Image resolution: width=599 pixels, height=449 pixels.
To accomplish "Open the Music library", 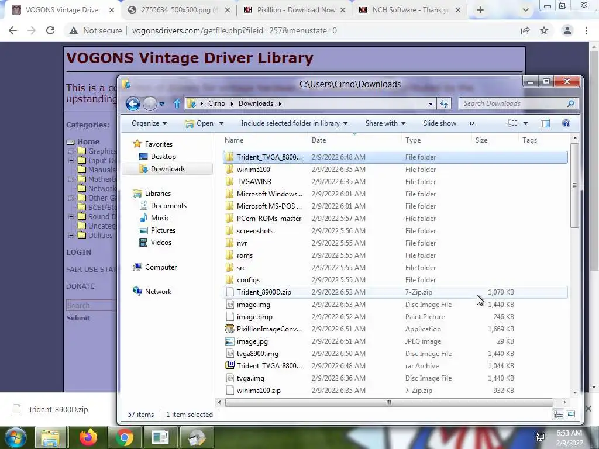I will [160, 218].
